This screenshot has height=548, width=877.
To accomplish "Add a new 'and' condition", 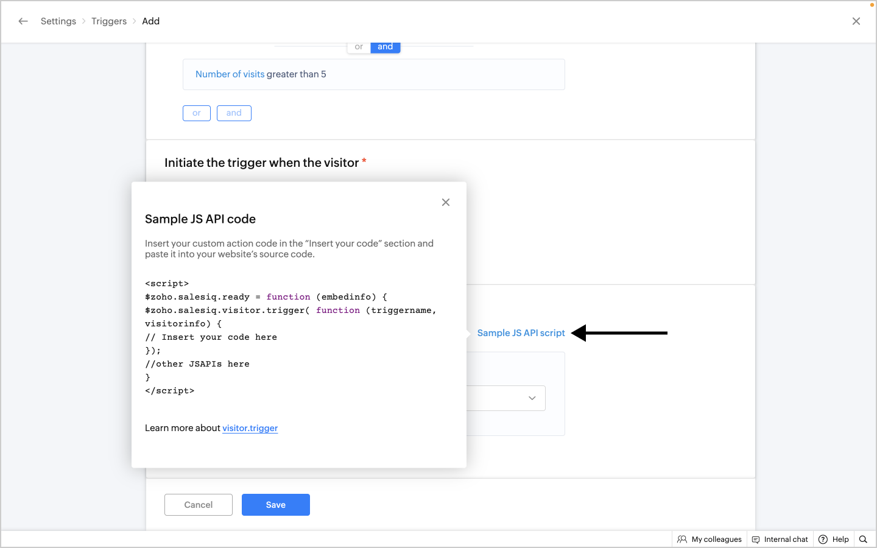I will [234, 113].
